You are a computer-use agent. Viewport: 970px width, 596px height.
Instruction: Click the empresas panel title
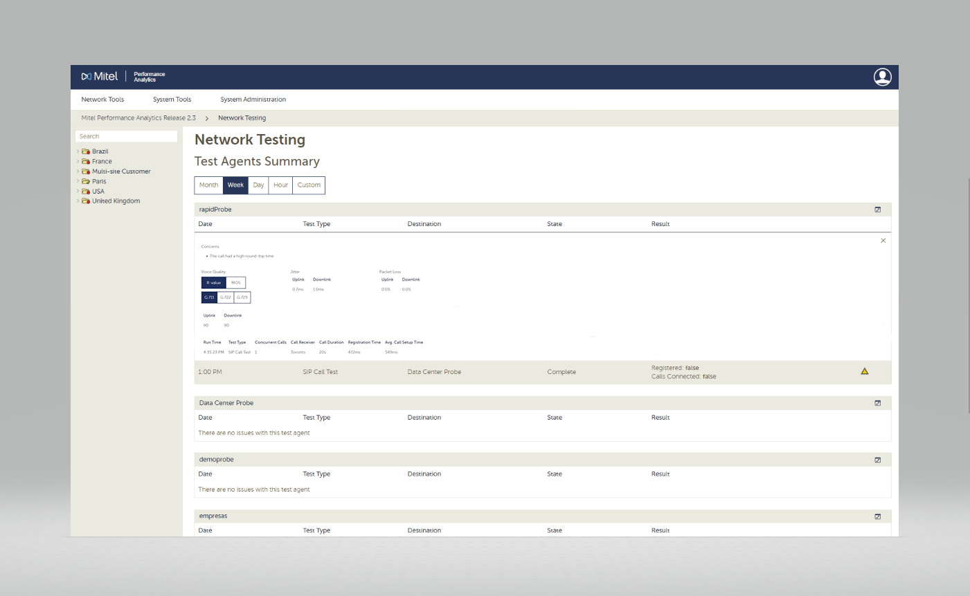(213, 516)
